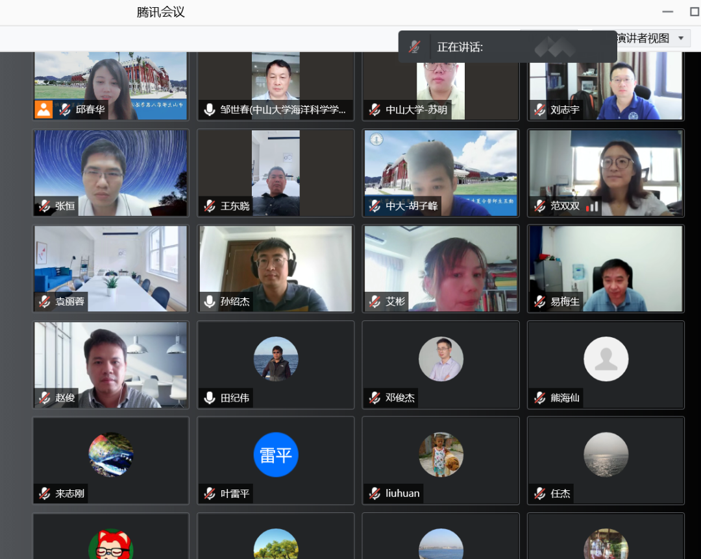The height and width of the screenshot is (559, 701).
Task: Click the muted microphone icon for 来志刚
Action: point(44,494)
